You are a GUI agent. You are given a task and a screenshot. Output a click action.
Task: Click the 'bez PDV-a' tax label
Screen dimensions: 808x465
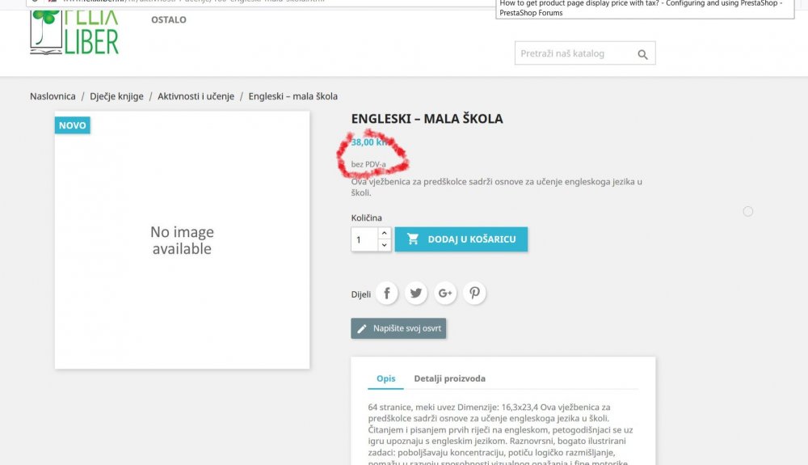(x=368, y=164)
